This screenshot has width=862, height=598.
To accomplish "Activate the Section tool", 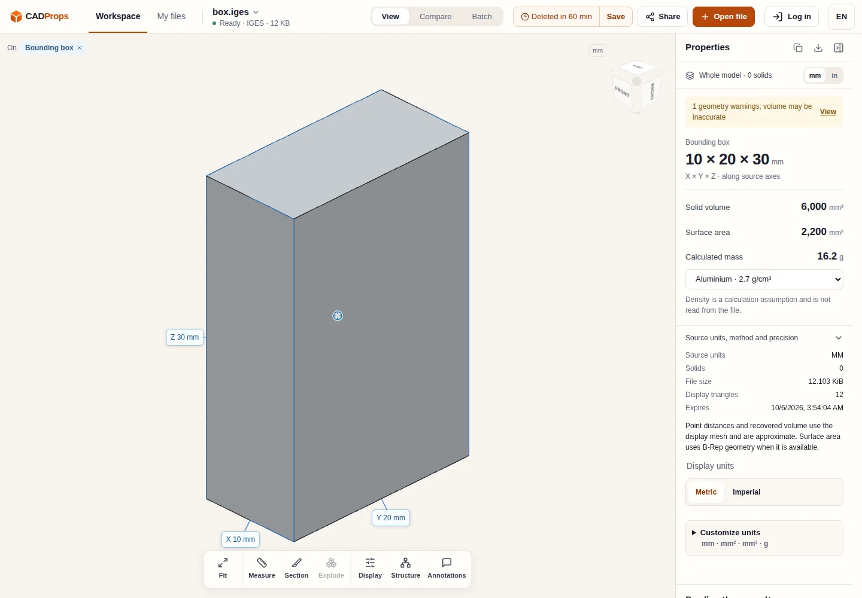I will tap(296, 568).
